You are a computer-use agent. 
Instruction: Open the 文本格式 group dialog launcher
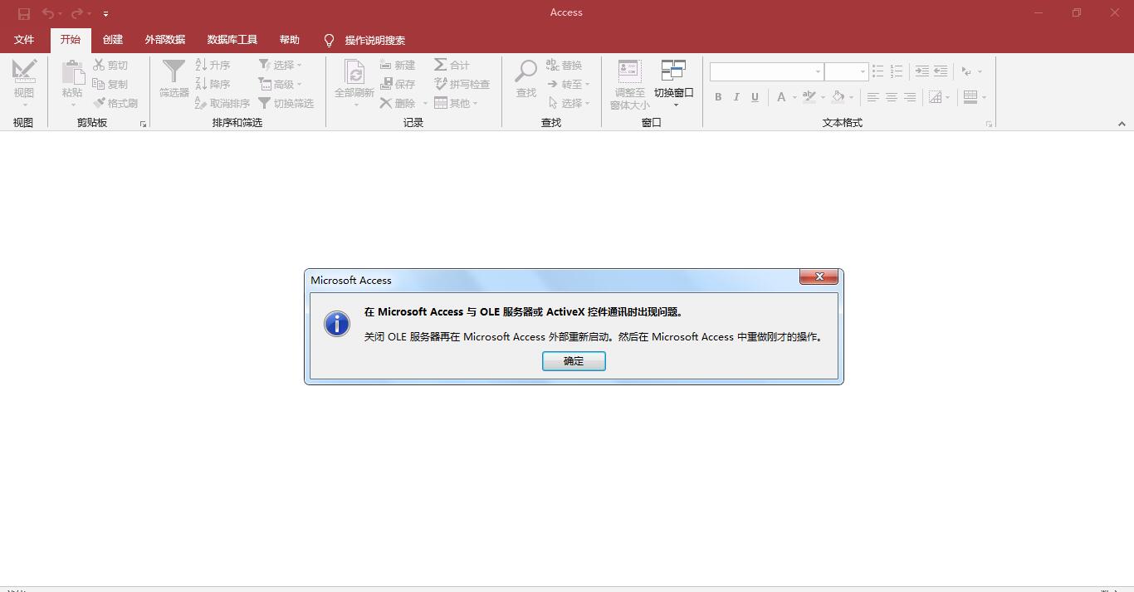(x=989, y=124)
